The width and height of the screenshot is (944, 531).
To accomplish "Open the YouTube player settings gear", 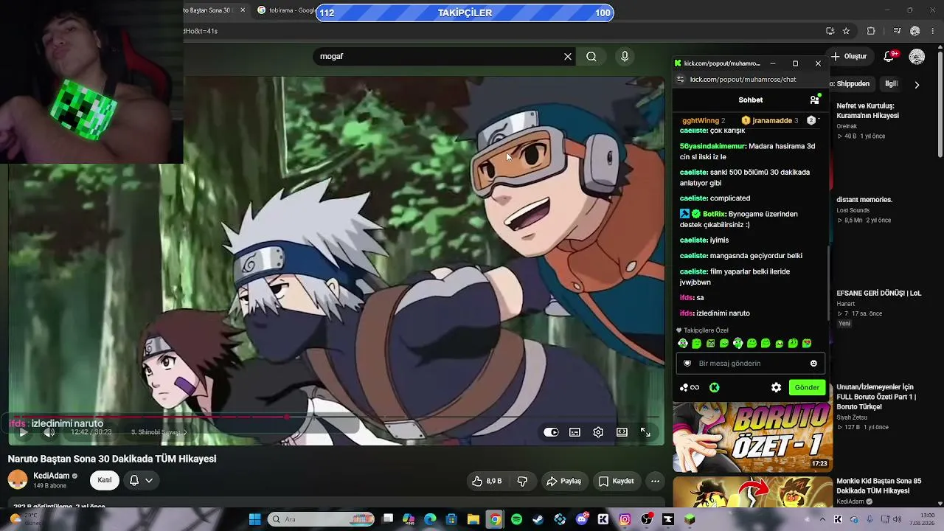I will pos(598,432).
